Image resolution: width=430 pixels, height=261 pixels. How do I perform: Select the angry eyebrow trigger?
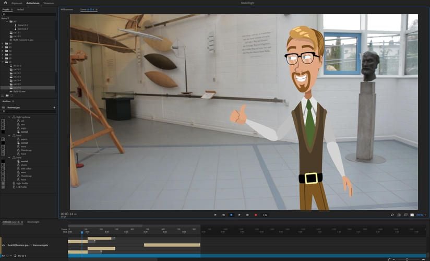point(23,128)
